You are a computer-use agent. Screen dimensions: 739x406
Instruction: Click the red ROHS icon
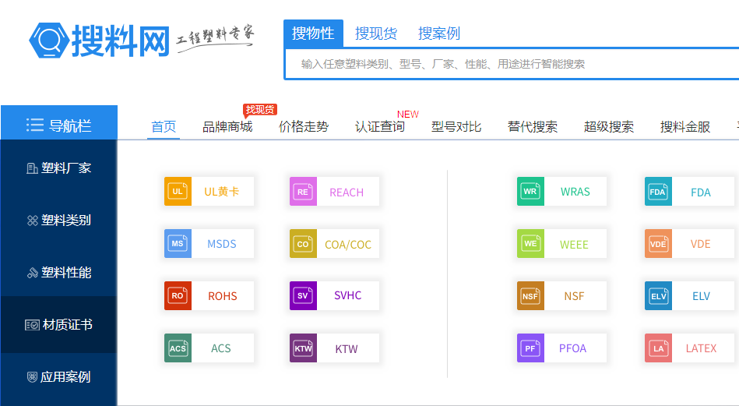178,296
